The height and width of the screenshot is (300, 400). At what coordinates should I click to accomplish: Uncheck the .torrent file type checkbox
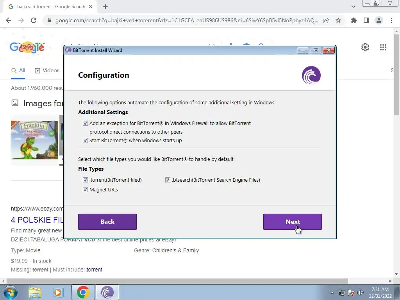pos(85,180)
